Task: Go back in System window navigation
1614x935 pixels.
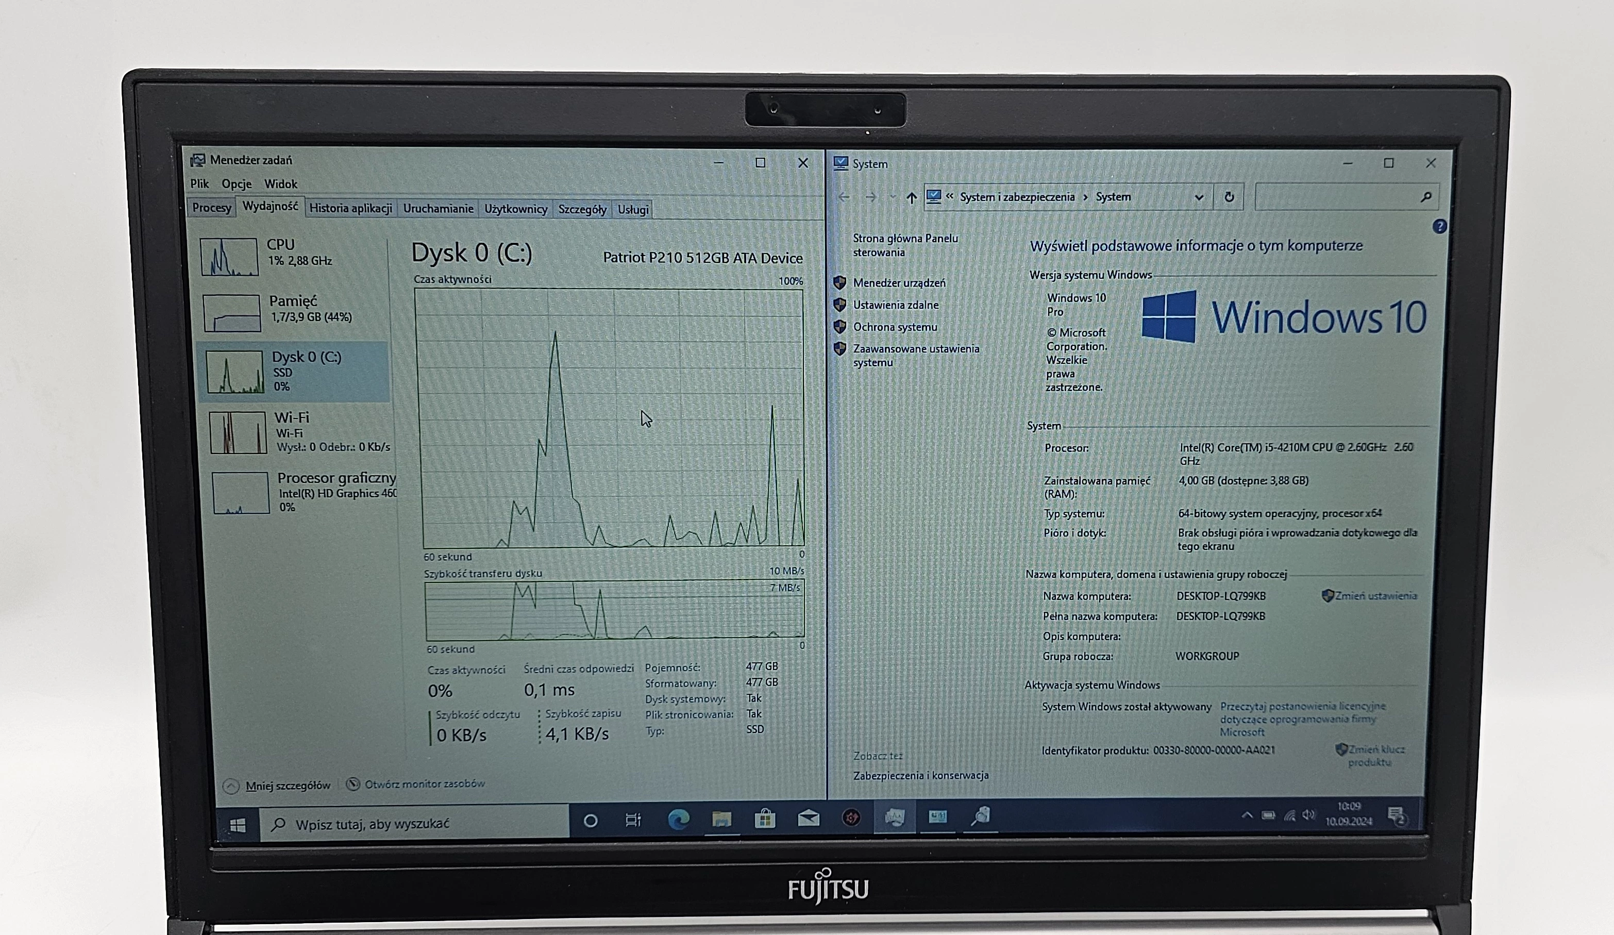Action: (x=844, y=197)
